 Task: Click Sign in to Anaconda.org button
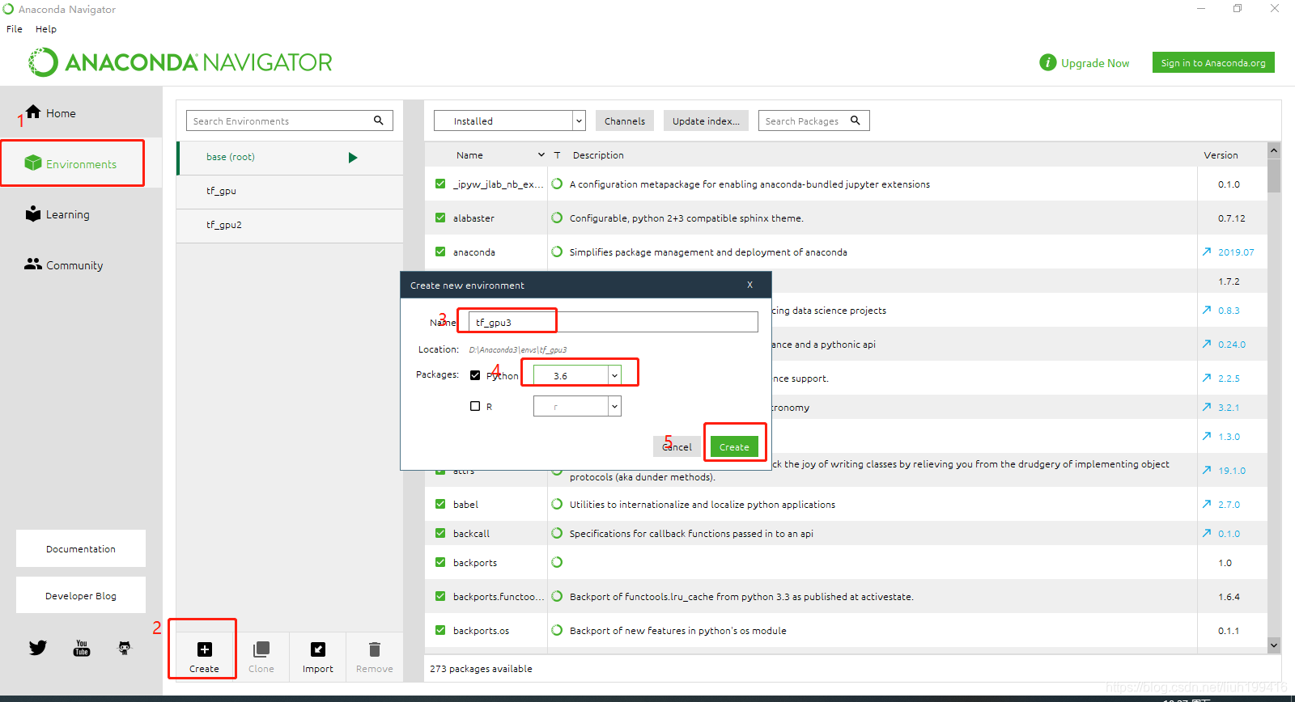1213,62
